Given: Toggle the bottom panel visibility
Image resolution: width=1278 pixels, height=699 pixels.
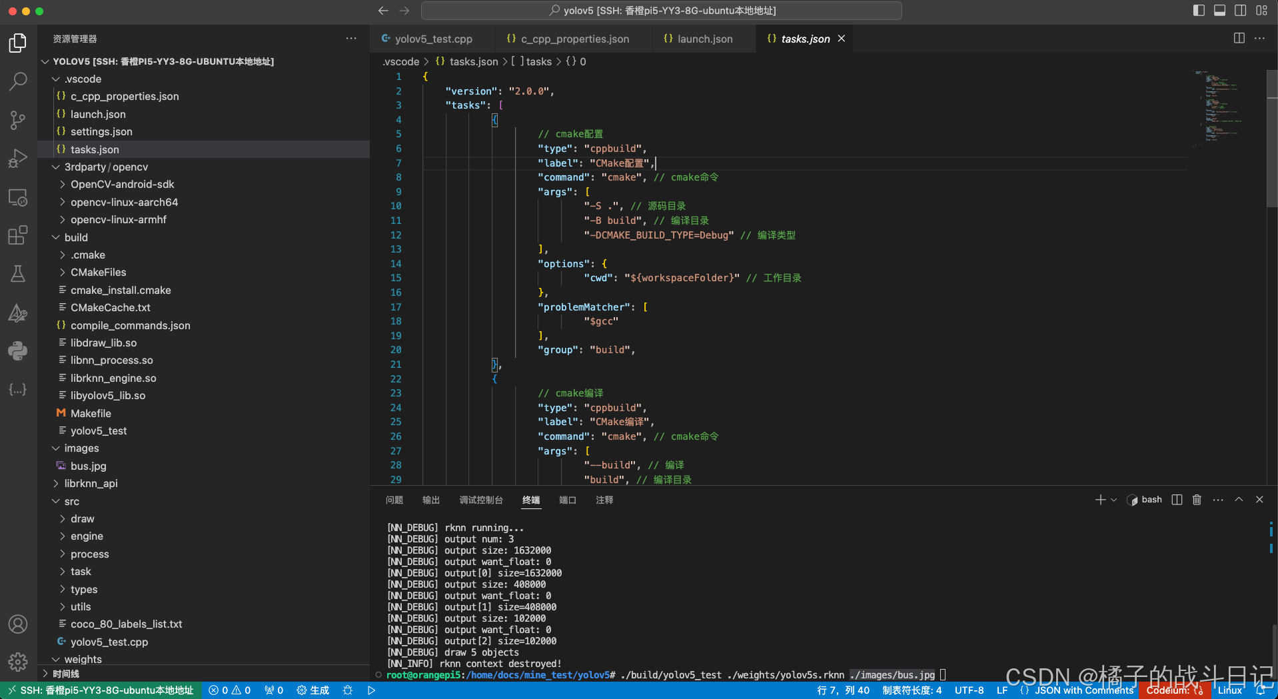Looking at the screenshot, I should point(1220,11).
